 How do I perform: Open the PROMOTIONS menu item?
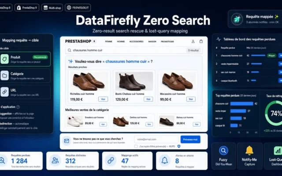click(167, 41)
